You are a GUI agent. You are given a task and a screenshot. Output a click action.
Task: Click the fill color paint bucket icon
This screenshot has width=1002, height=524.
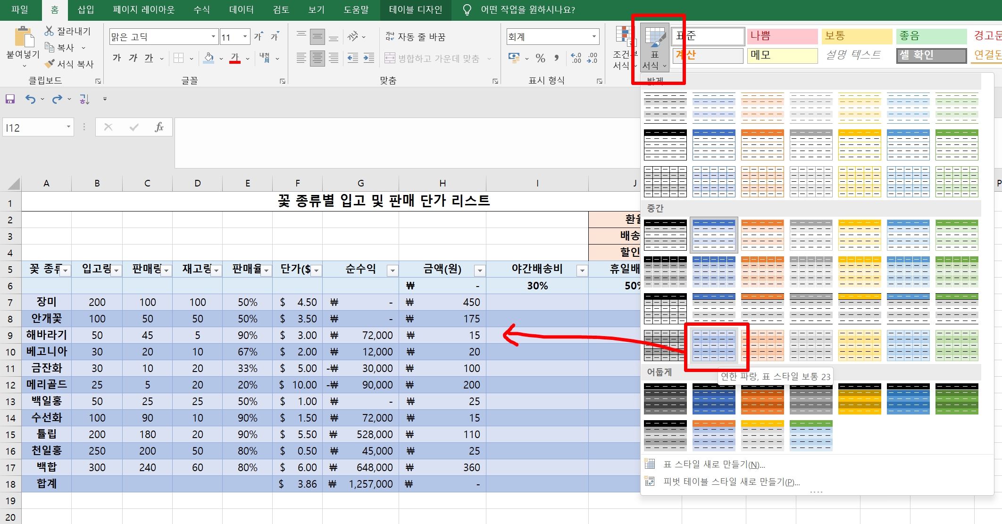pyautogui.click(x=209, y=58)
